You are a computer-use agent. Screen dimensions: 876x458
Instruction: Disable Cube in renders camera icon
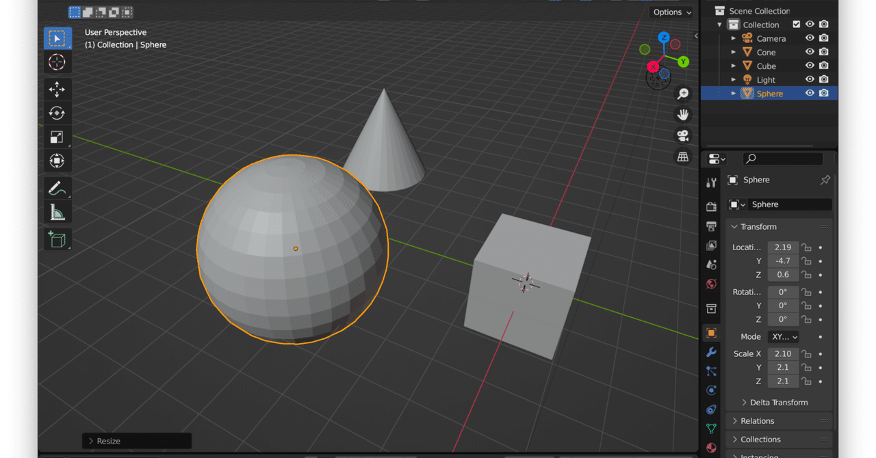click(x=824, y=66)
